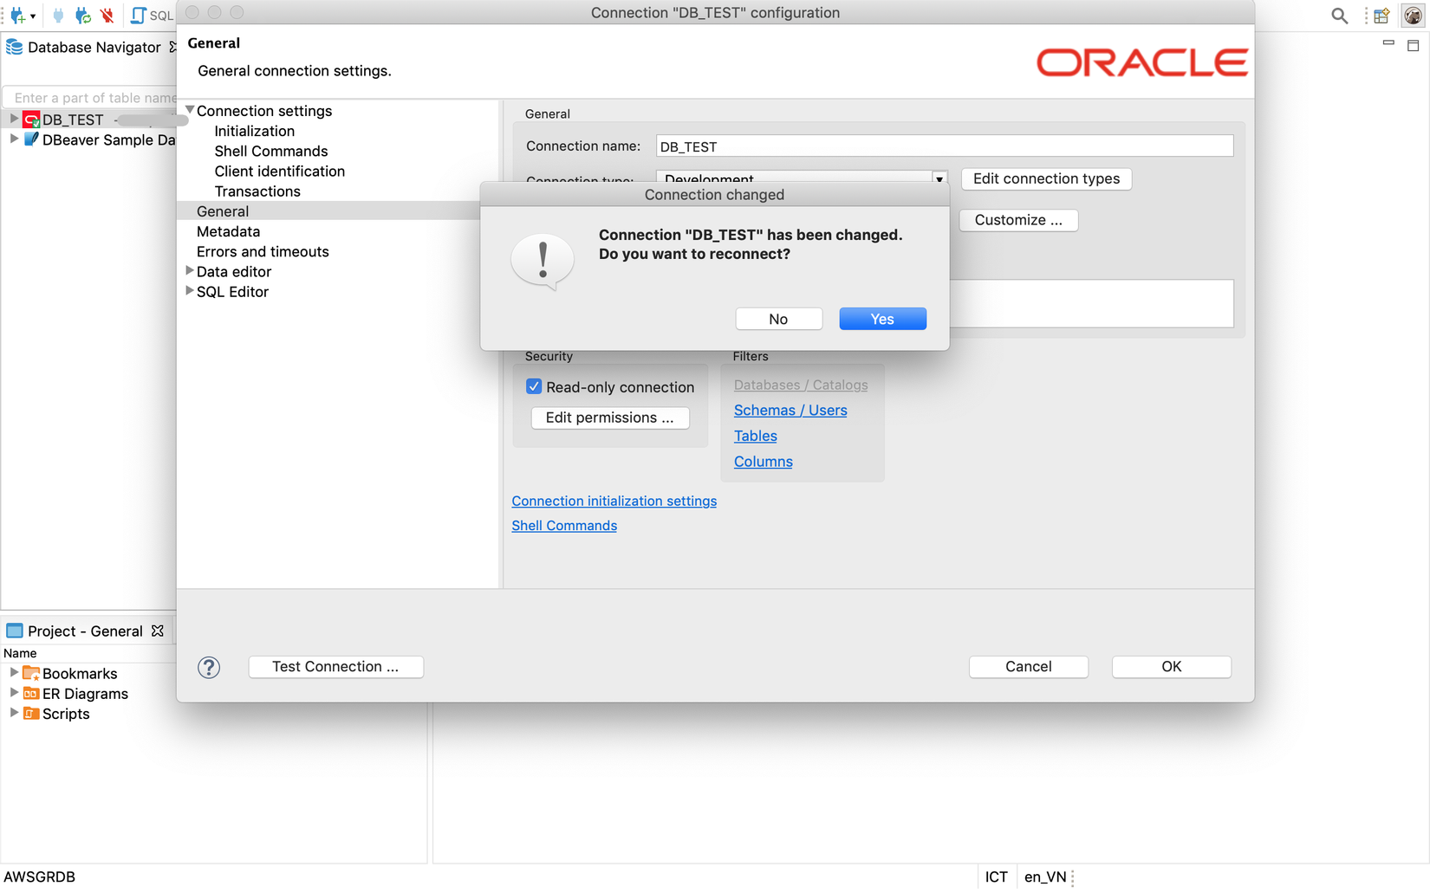The image size is (1430, 893).
Task: Click the DBeaver Sample Database icon
Action: pos(31,139)
